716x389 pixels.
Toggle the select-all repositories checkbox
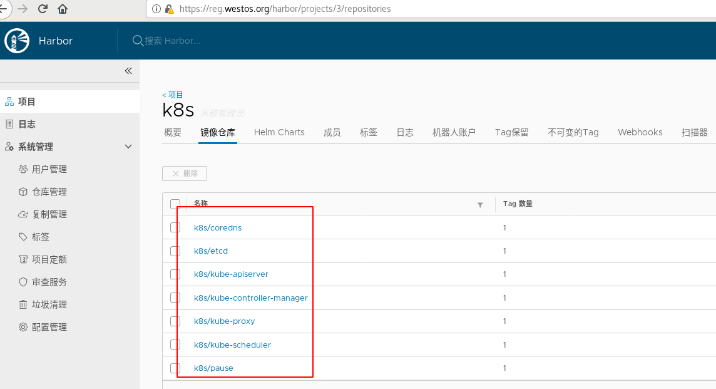pyautogui.click(x=175, y=204)
